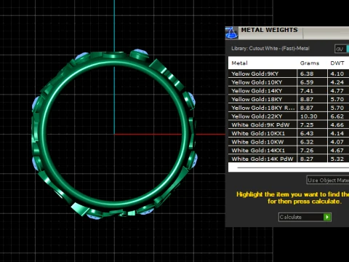Image resolution: width=349 pixels, height=262 pixels.
Task: Select the Yellow Gold:9KY row
Action: pyautogui.click(x=289, y=74)
